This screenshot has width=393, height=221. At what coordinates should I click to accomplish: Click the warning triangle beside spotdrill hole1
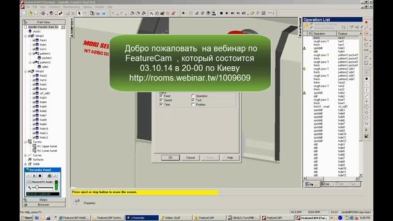point(305,48)
